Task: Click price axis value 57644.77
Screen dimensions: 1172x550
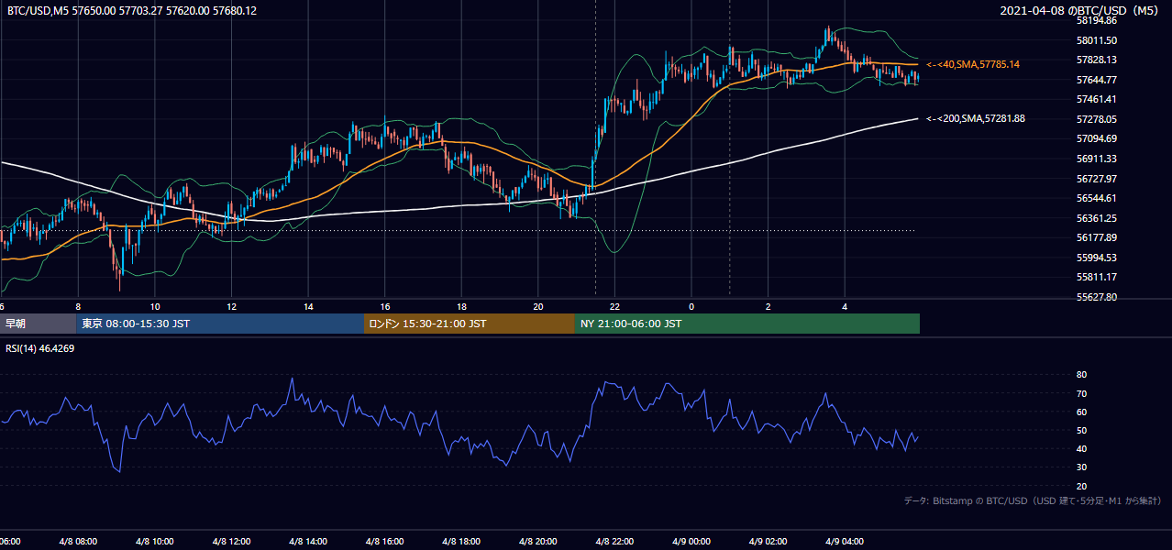Action: tap(1097, 80)
